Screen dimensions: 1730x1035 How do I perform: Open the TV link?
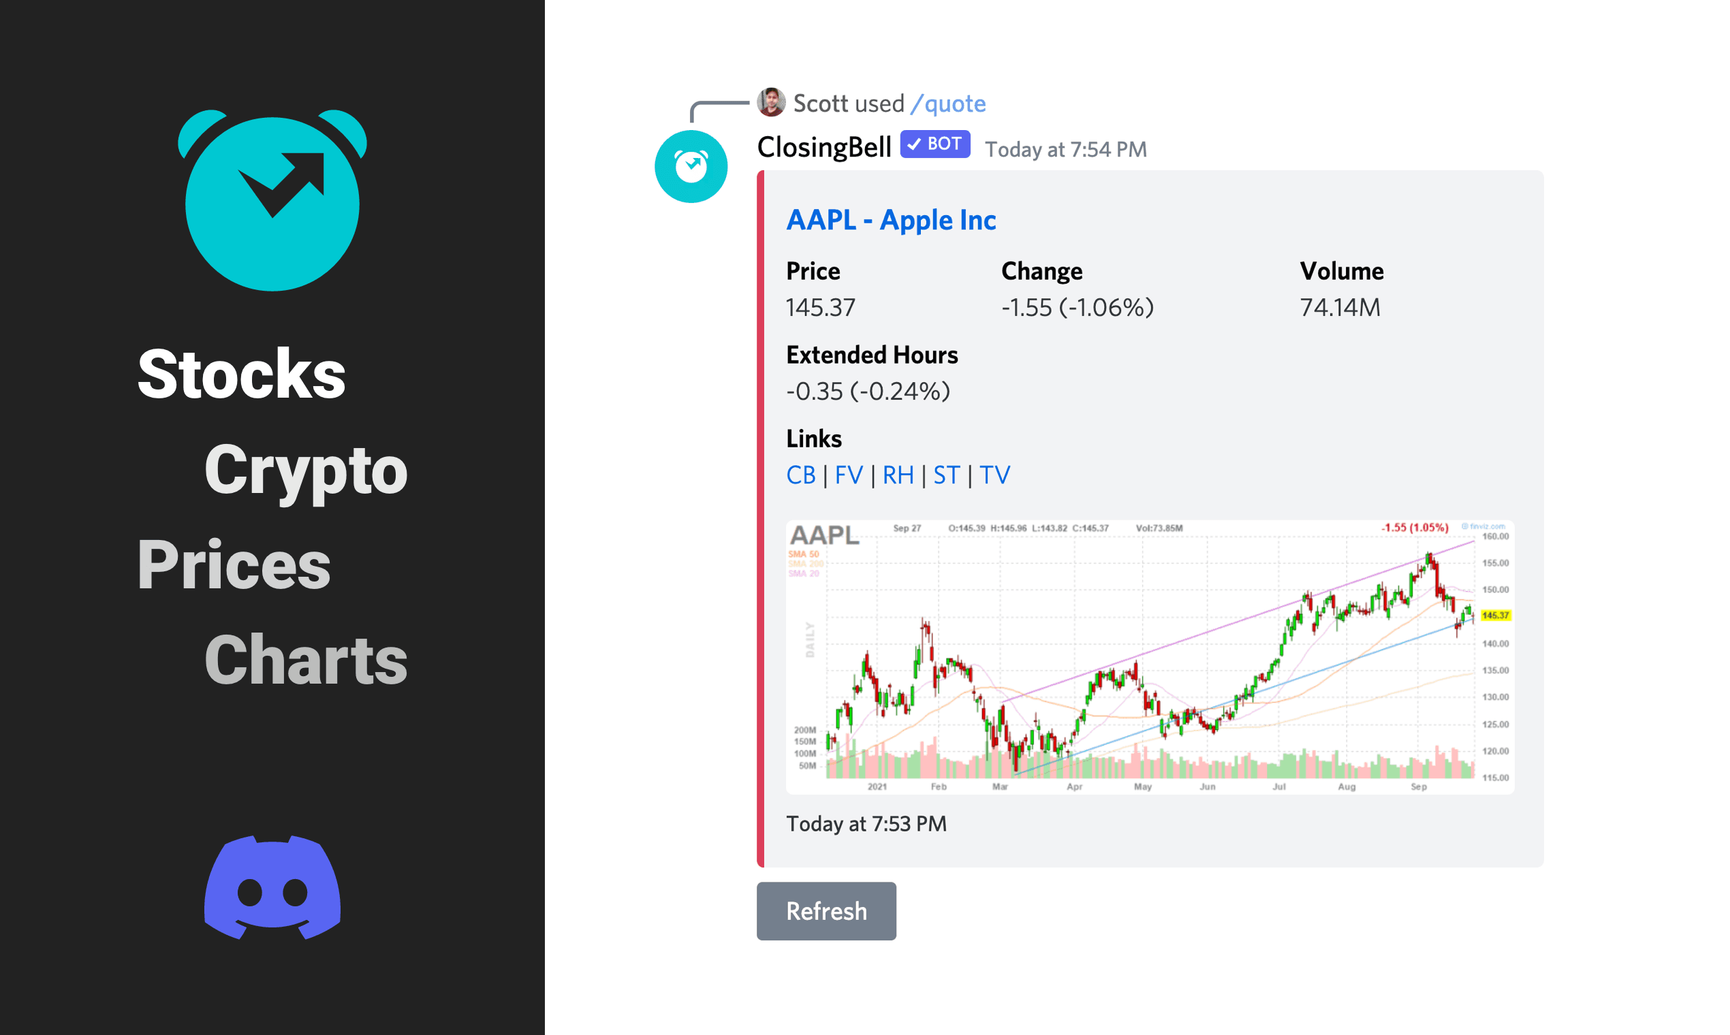click(994, 475)
